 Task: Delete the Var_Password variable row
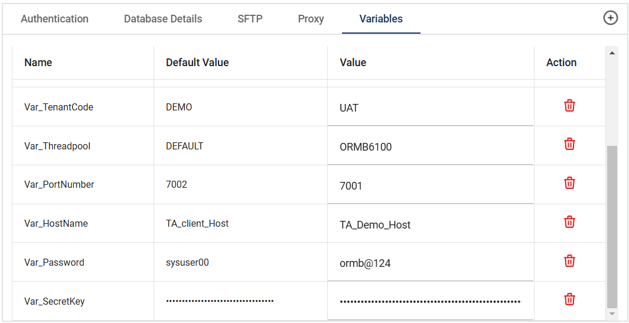[569, 261]
